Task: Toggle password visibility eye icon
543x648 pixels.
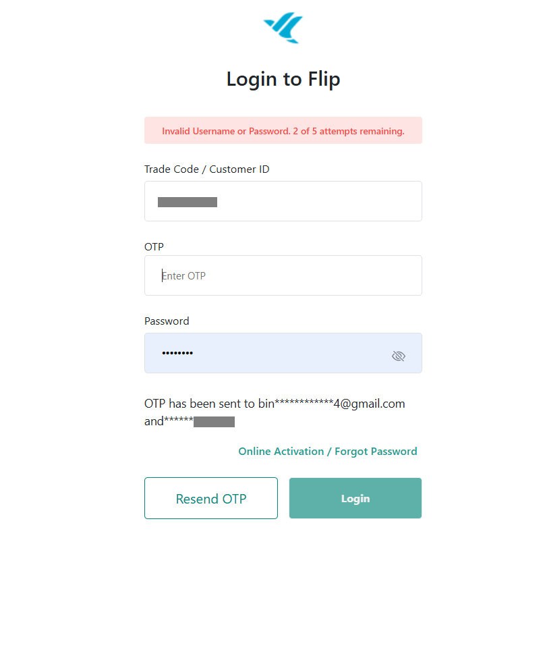Action: click(x=399, y=356)
